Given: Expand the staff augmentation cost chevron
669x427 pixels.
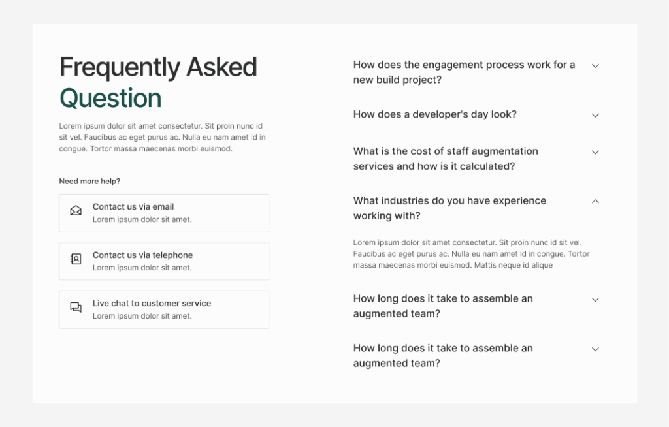Looking at the screenshot, I should point(595,152).
